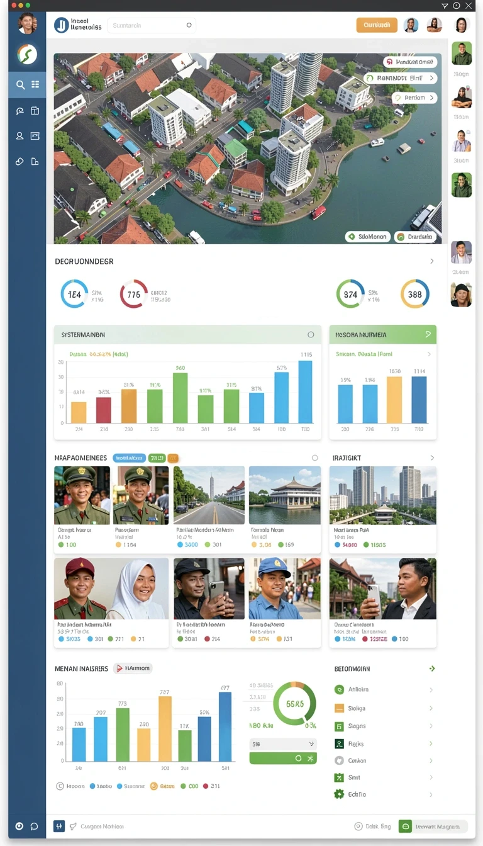Select the green tag pill beside NRAPAONIENEES
The image size is (483, 846).
tap(157, 458)
